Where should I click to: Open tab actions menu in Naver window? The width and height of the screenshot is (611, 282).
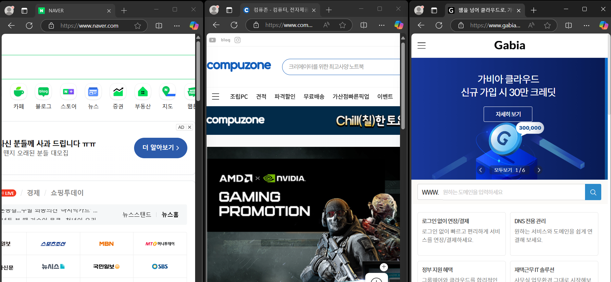pos(24,11)
